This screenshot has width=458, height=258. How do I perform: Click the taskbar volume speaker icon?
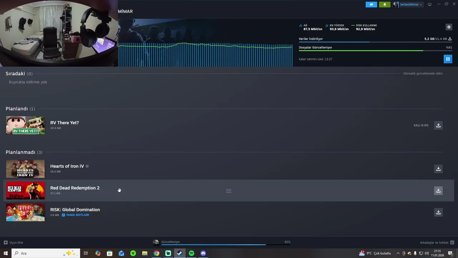(427, 253)
